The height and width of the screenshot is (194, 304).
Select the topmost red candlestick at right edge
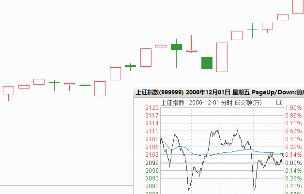pyautogui.click(x=298, y=6)
